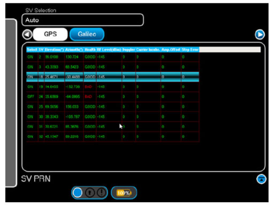This screenshot has height=206, width=275.
Task: Click the left arrow navigation icon
Action: click(x=27, y=34)
